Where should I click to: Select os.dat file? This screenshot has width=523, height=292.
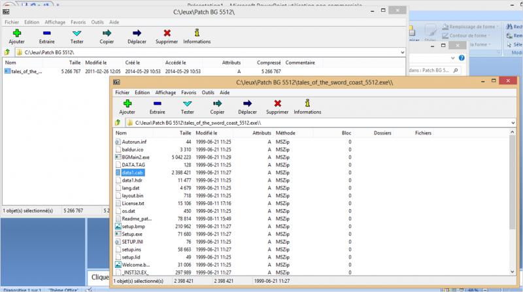click(128, 210)
